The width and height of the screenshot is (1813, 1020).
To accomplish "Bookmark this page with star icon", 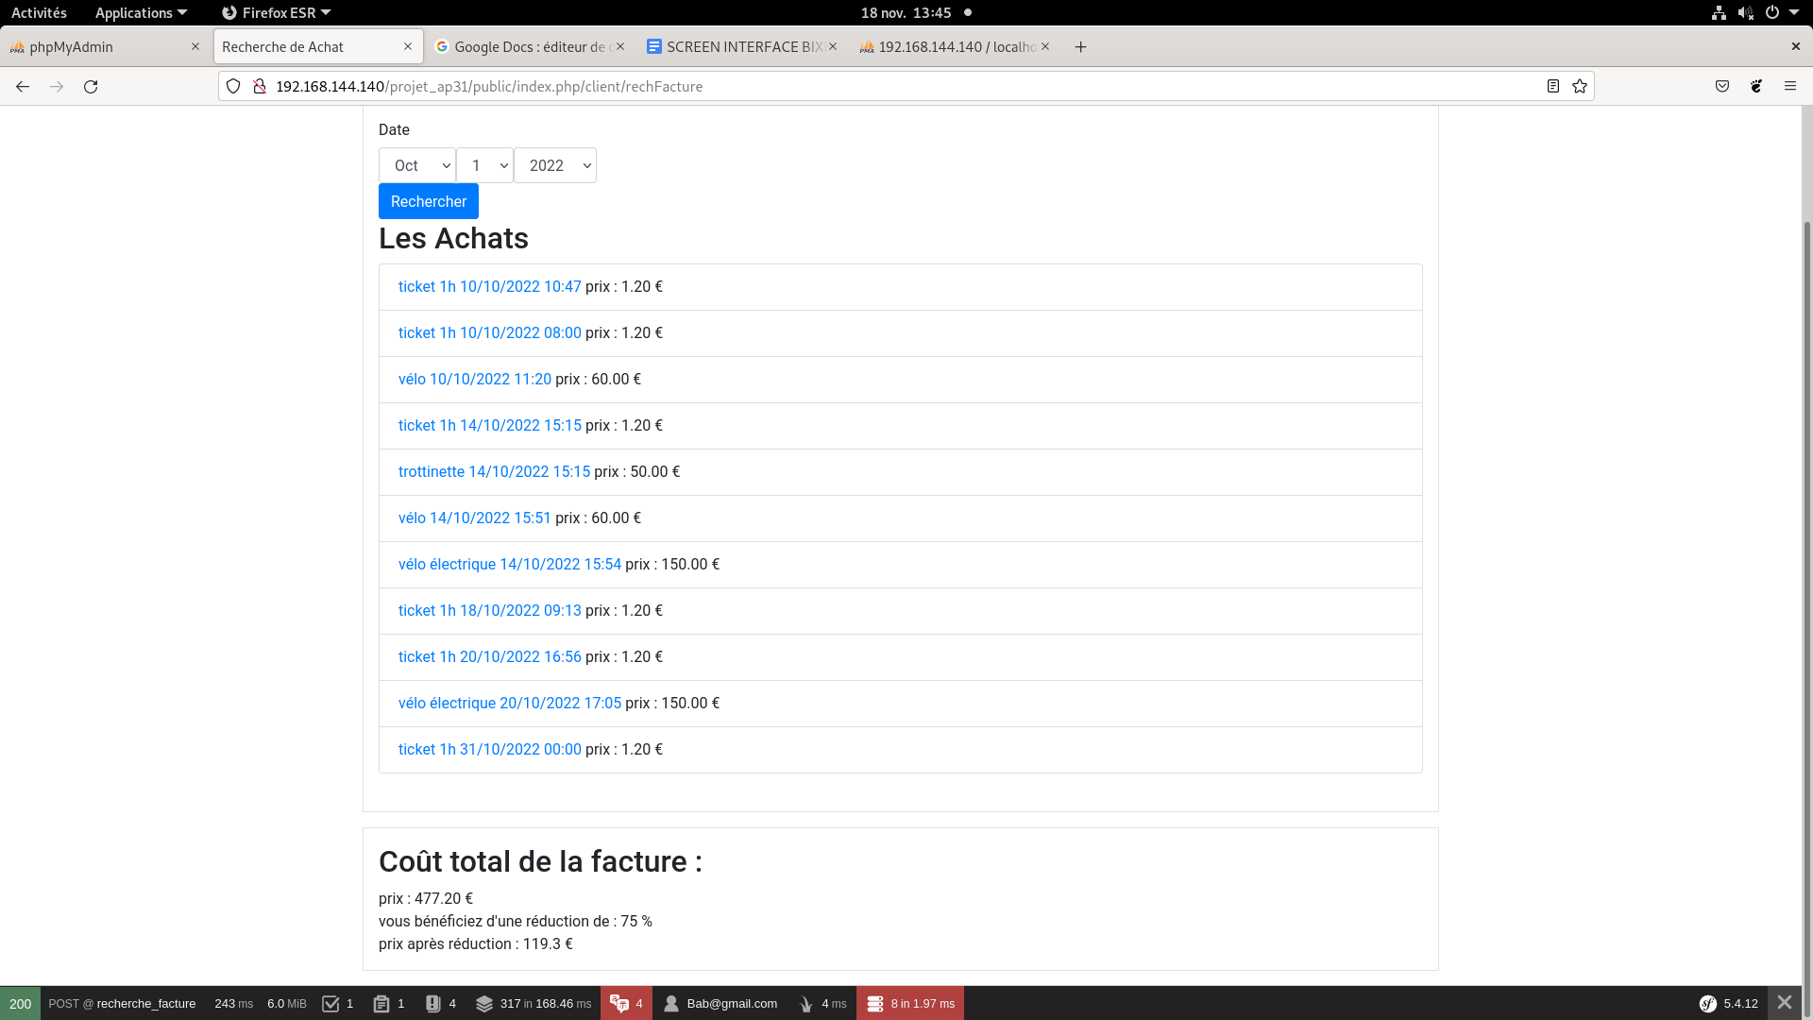I will tap(1580, 86).
